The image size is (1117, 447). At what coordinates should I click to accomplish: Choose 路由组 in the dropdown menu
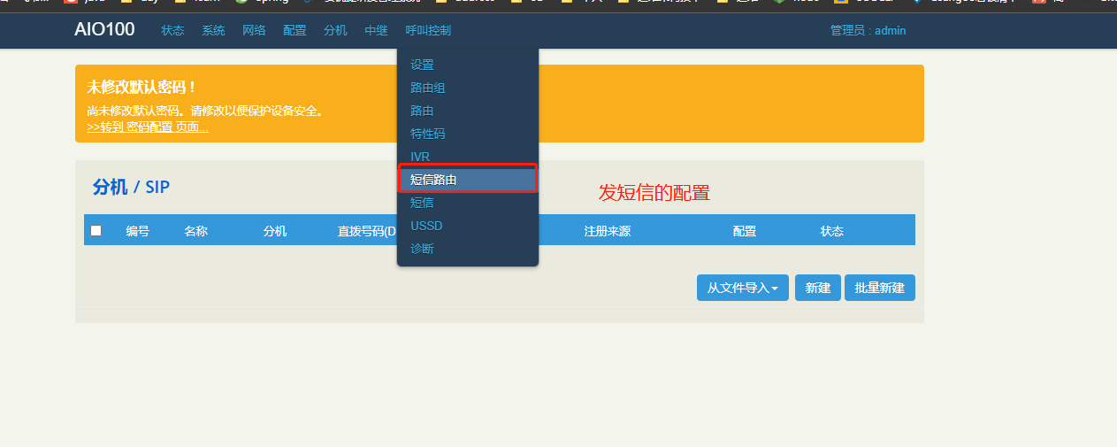[x=468, y=88]
